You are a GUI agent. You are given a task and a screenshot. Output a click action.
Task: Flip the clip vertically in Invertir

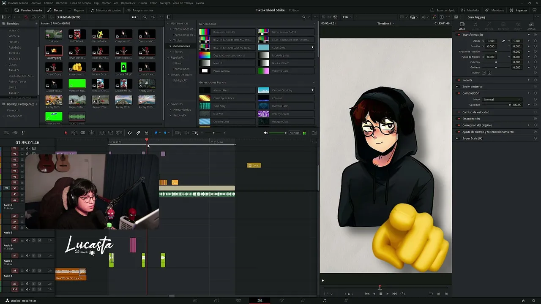pyautogui.click(x=489, y=73)
